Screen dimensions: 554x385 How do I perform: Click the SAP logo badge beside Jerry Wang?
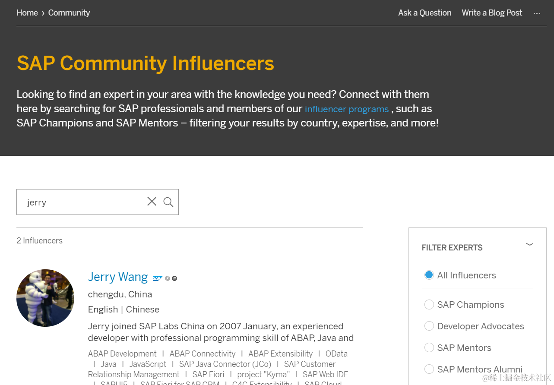click(157, 278)
